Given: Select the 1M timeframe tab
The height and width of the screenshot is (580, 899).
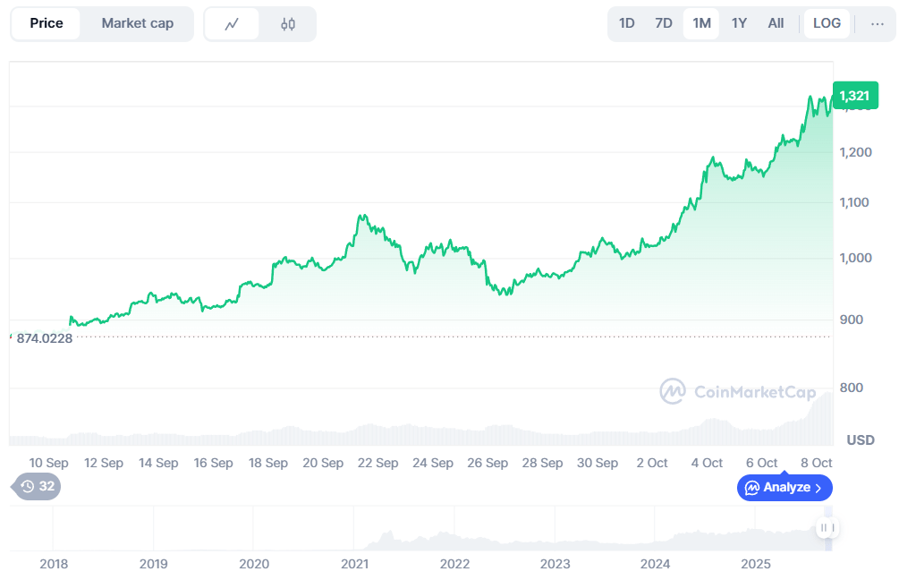Looking at the screenshot, I should click(x=700, y=23).
